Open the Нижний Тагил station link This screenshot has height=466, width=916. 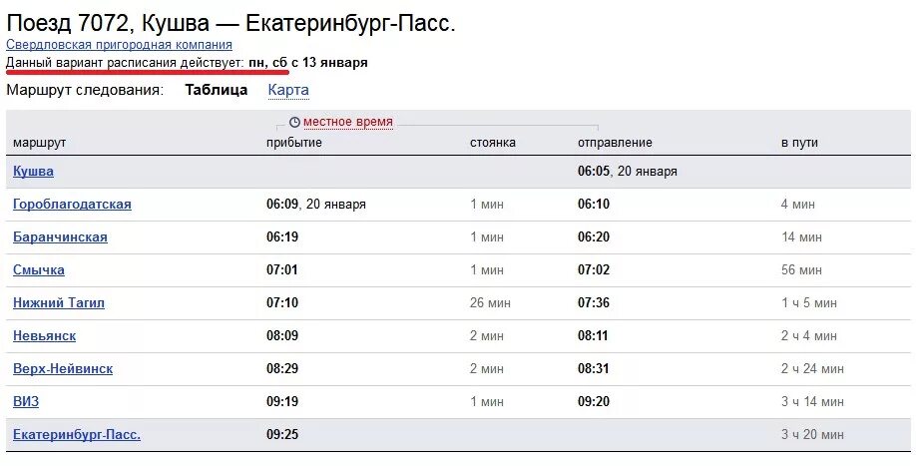(59, 303)
